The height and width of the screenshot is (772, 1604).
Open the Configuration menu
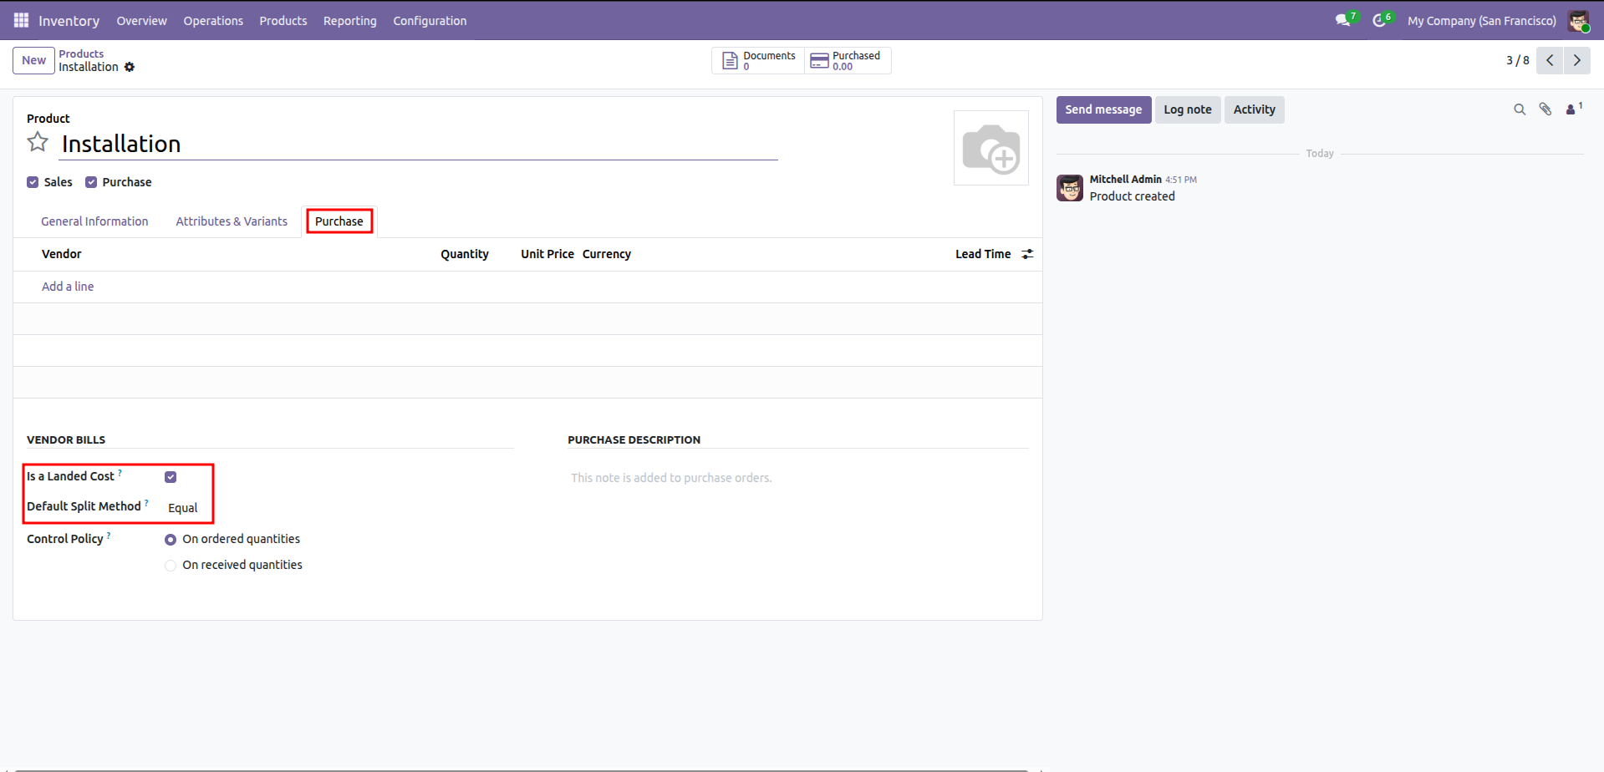click(430, 21)
